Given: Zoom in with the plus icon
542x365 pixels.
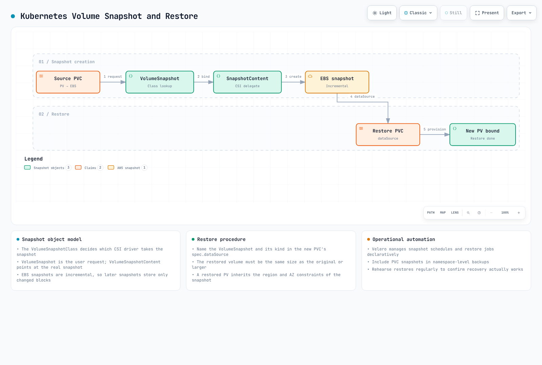Looking at the screenshot, I should [519, 213].
